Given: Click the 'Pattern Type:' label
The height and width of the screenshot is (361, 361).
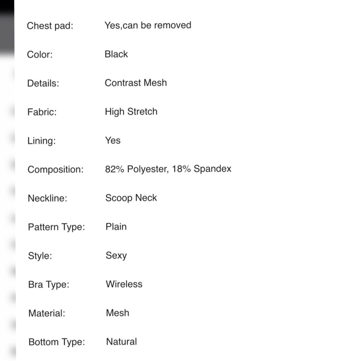Looking at the screenshot, I should pyautogui.click(x=57, y=227).
